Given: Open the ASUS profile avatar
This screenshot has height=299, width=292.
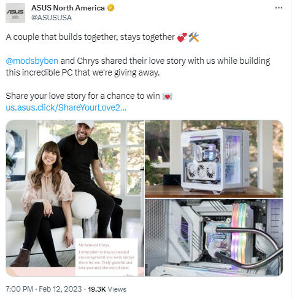Looking at the screenshot, I should pos(15,13).
